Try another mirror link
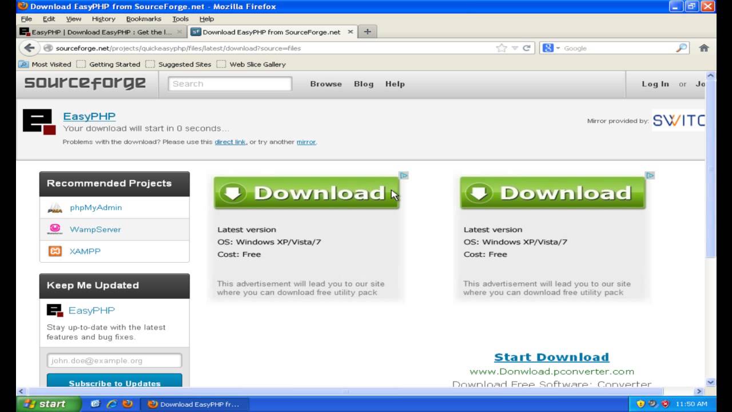The image size is (732, 412). click(306, 142)
